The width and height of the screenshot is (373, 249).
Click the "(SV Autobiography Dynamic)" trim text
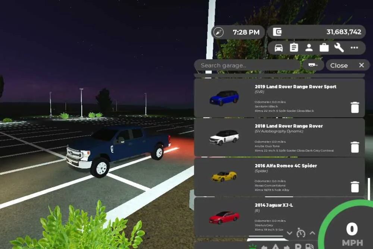tap(279, 131)
